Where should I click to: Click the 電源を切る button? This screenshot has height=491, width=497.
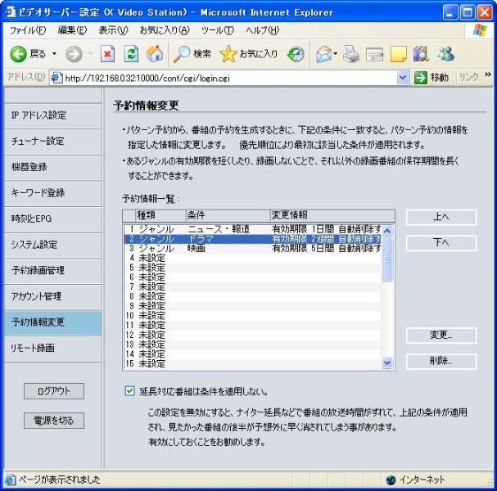[54, 421]
